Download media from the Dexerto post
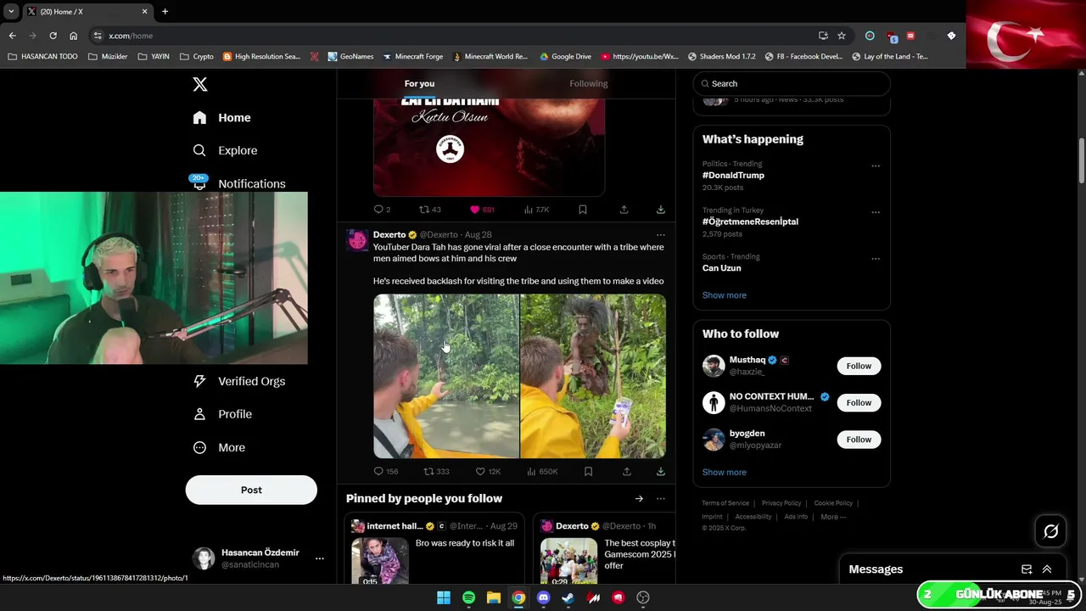Screen dimensions: 1086x611 point(661,471)
